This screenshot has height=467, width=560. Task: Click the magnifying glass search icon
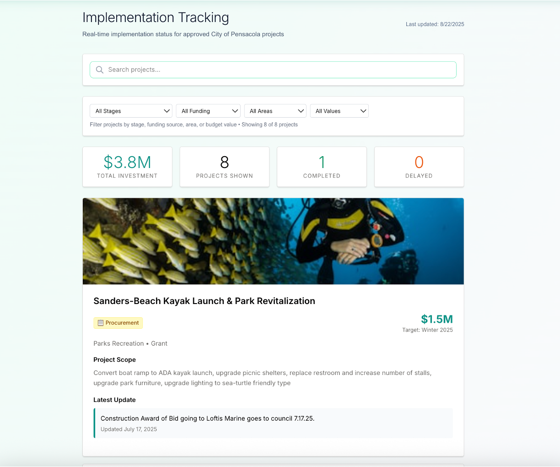click(100, 70)
